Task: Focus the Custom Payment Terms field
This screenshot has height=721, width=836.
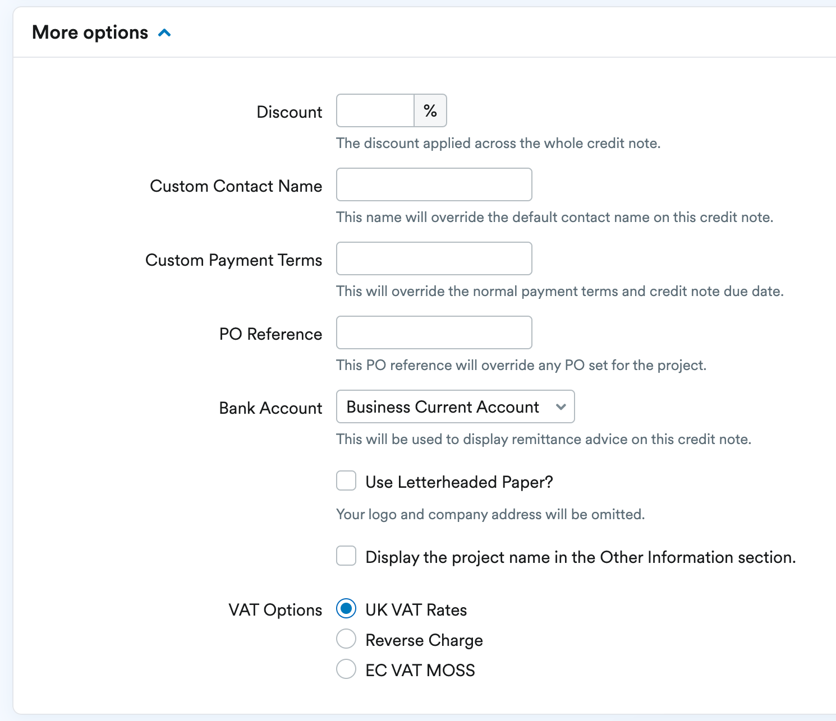Action: click(x=434, y=258)
